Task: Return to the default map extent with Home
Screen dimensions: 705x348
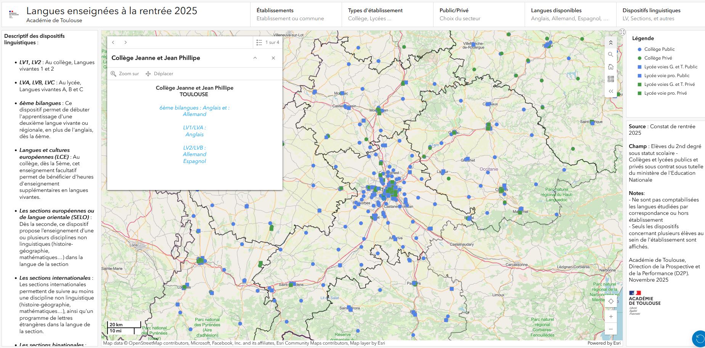Action: [x=611, y=67]
